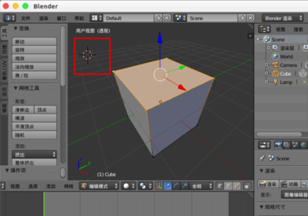The height and width of the screenshot is (216, 308).
Task: Expand the Lamp node in outliner
Action: (266, 82)
